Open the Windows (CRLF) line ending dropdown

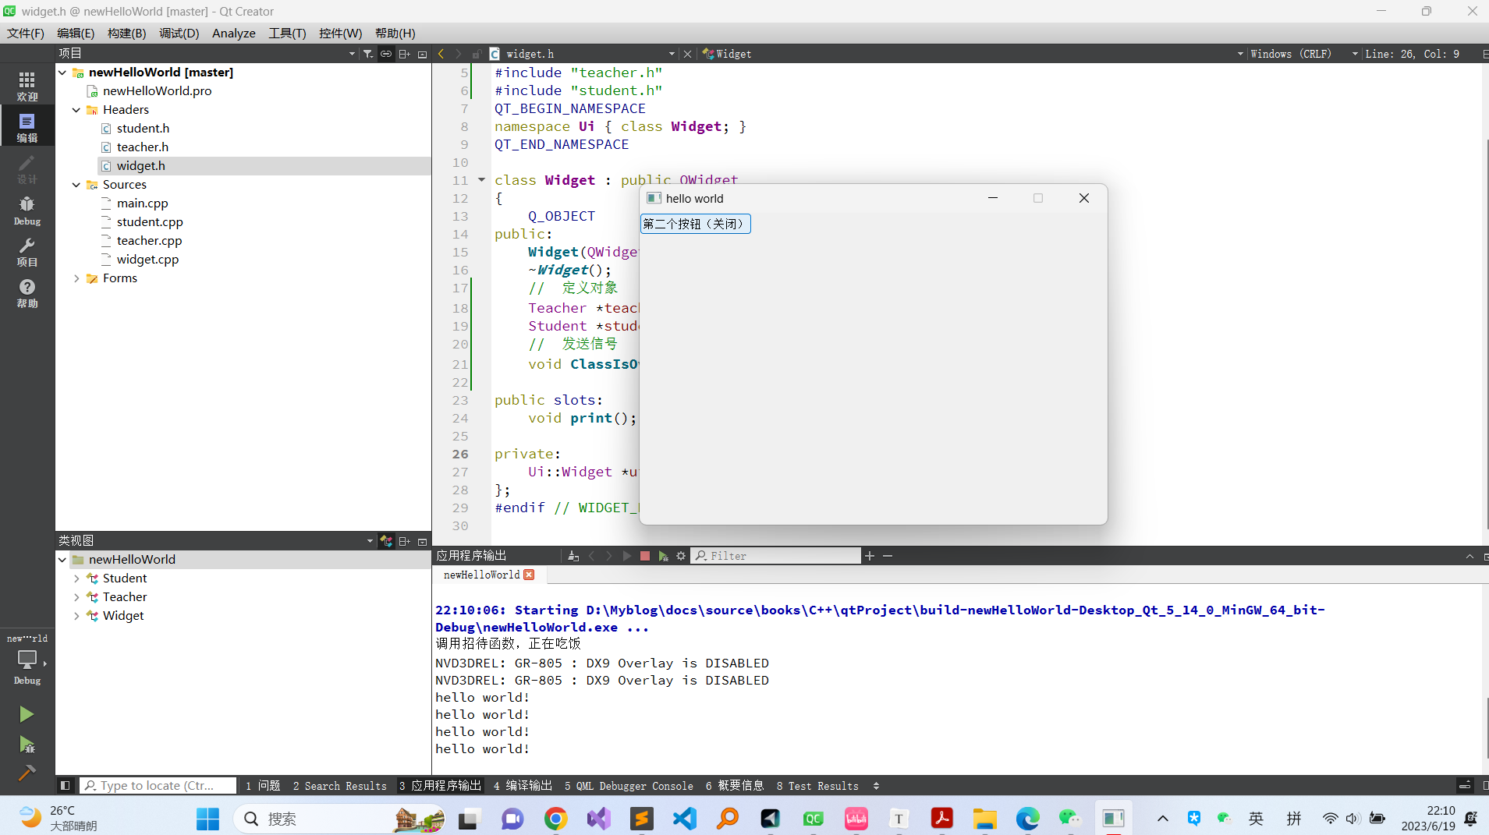1303,54
